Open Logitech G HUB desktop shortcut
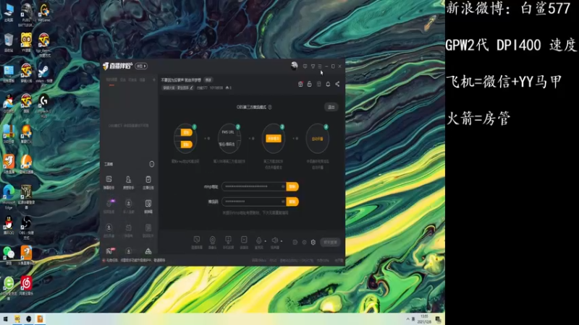 tap(44, 105)
